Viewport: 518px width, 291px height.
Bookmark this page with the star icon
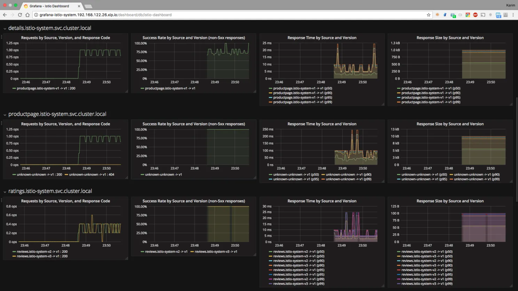(x=429, y=15)
